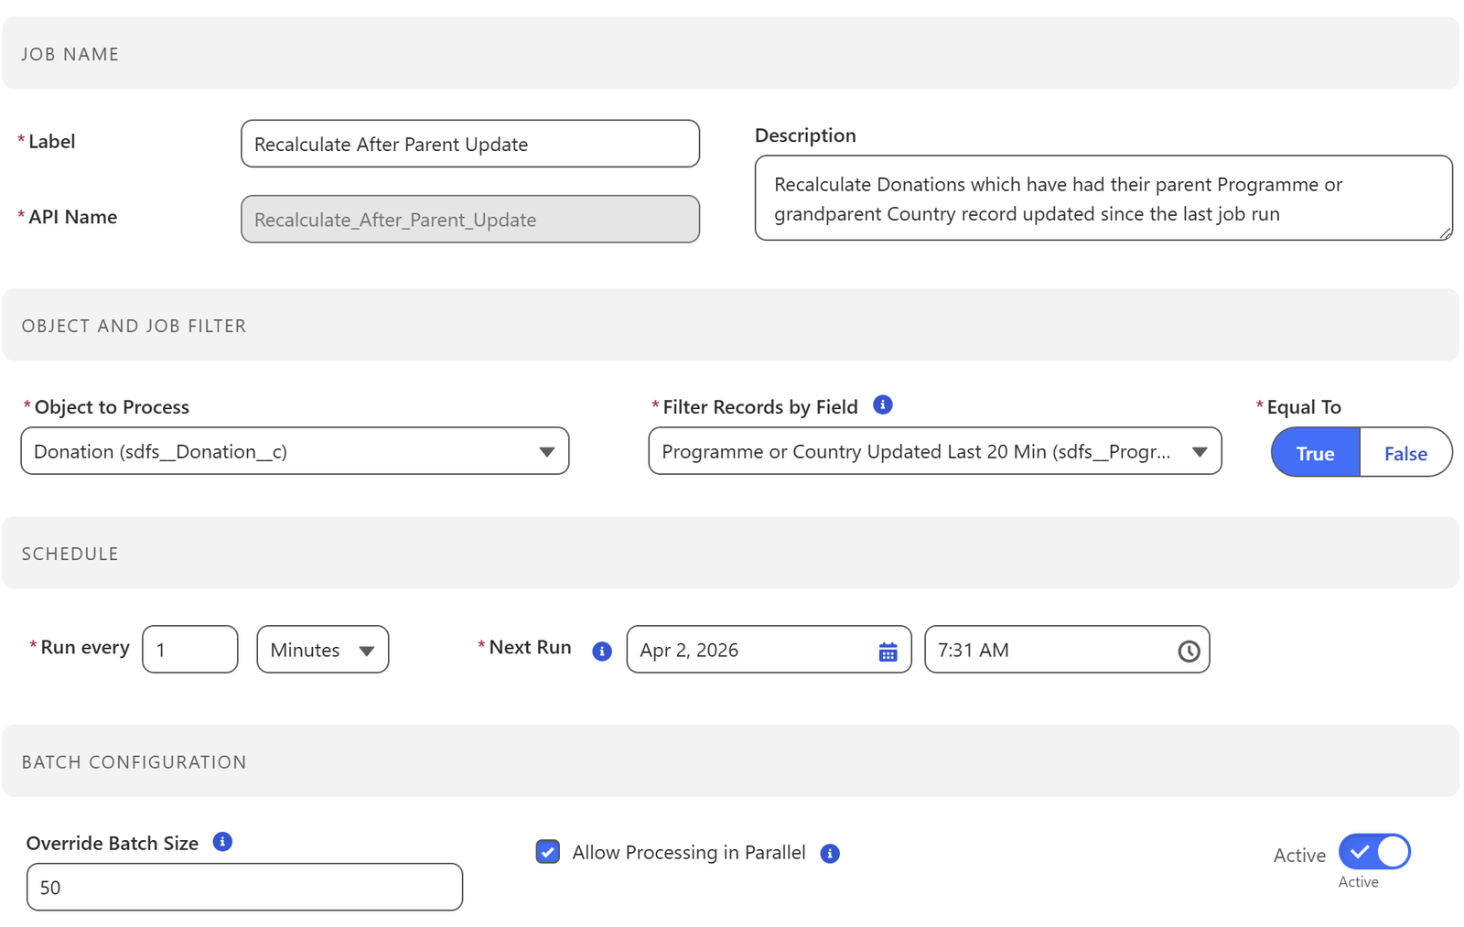The image size is (1464, 927).
Task: Click the info icon next to Next Run
Action: 601,651
